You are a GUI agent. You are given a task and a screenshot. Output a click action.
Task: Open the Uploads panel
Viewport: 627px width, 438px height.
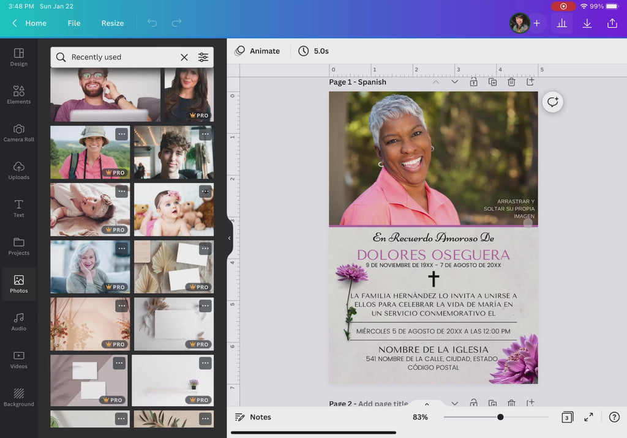click(19, 171)
